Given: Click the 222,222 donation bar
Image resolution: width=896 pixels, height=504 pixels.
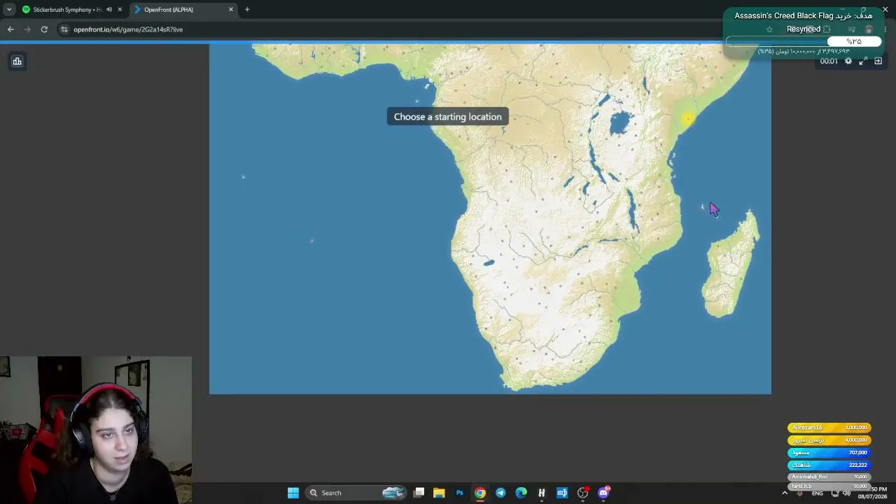Looking at the screenshot, I should pos(829,465).
